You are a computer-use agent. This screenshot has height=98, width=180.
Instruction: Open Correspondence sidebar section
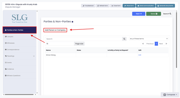click(20, 50)
